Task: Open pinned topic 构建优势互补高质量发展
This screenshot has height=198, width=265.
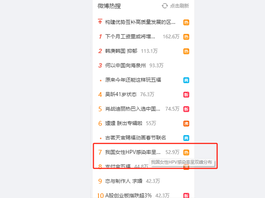Action: (x=140, y=22)
